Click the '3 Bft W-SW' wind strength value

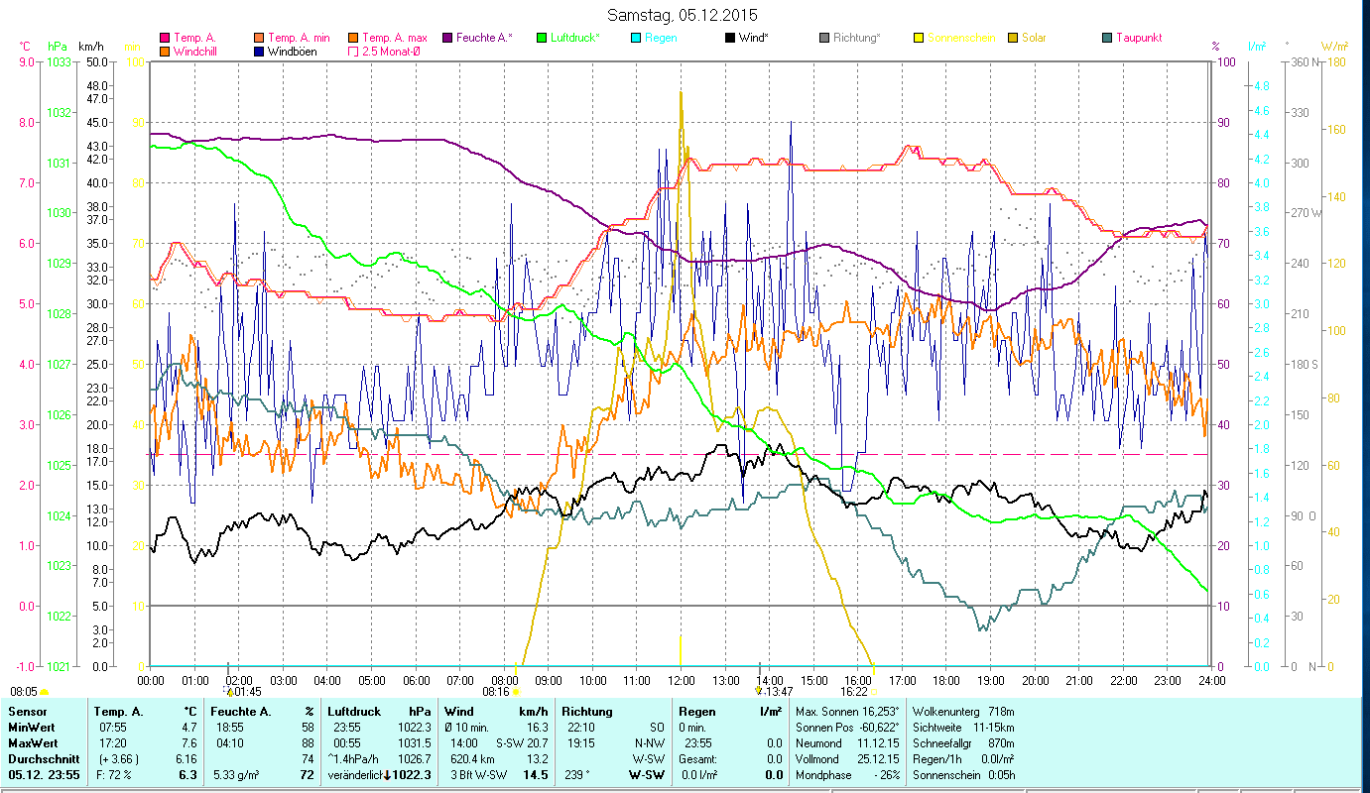pos(480,775)
